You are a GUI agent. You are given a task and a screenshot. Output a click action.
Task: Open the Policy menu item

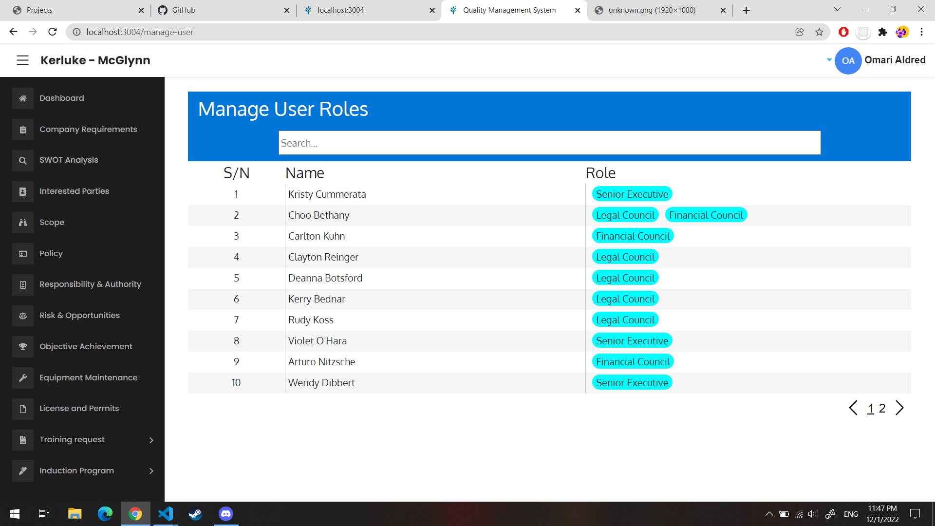tap(51, 253)
